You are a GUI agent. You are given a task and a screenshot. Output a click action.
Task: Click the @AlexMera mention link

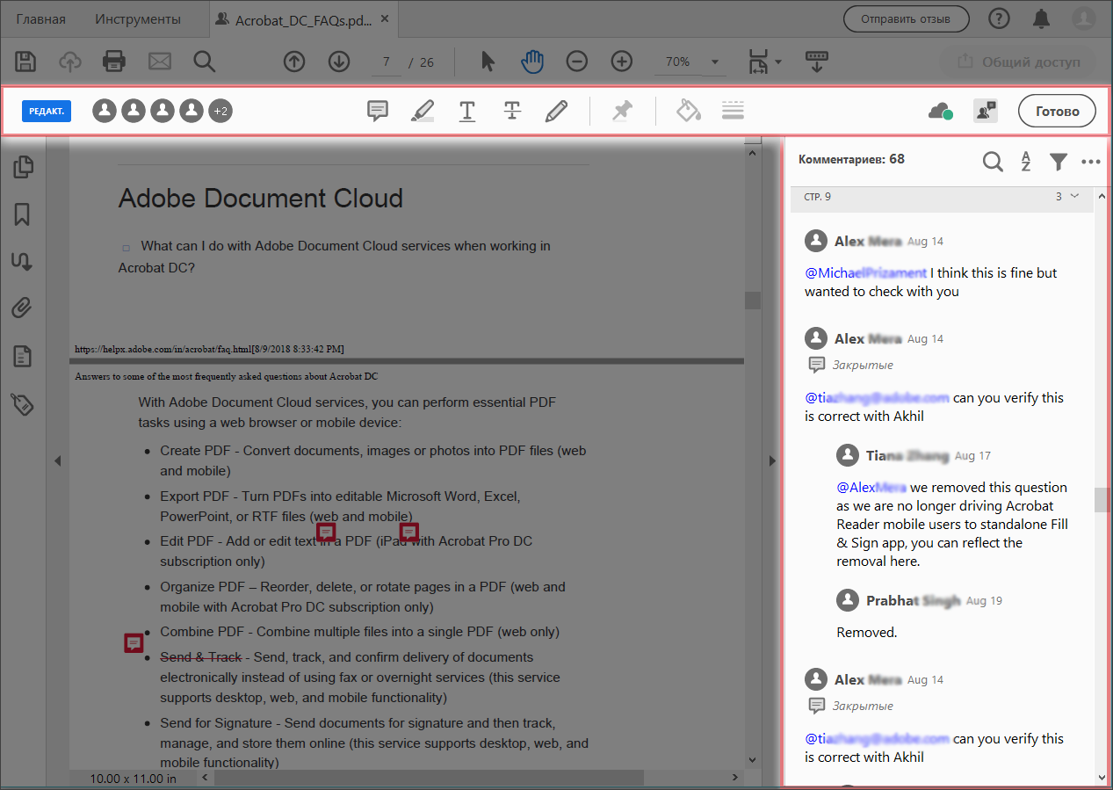(871, 487)
